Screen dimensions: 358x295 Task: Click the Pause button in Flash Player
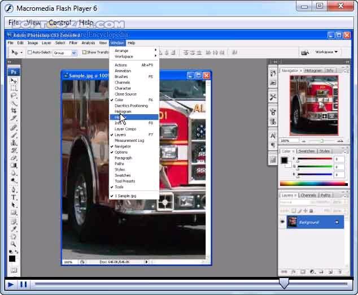(x=23, y=284)
